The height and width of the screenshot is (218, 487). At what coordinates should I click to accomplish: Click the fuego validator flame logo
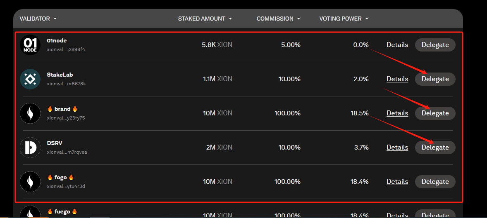[30, 212]
